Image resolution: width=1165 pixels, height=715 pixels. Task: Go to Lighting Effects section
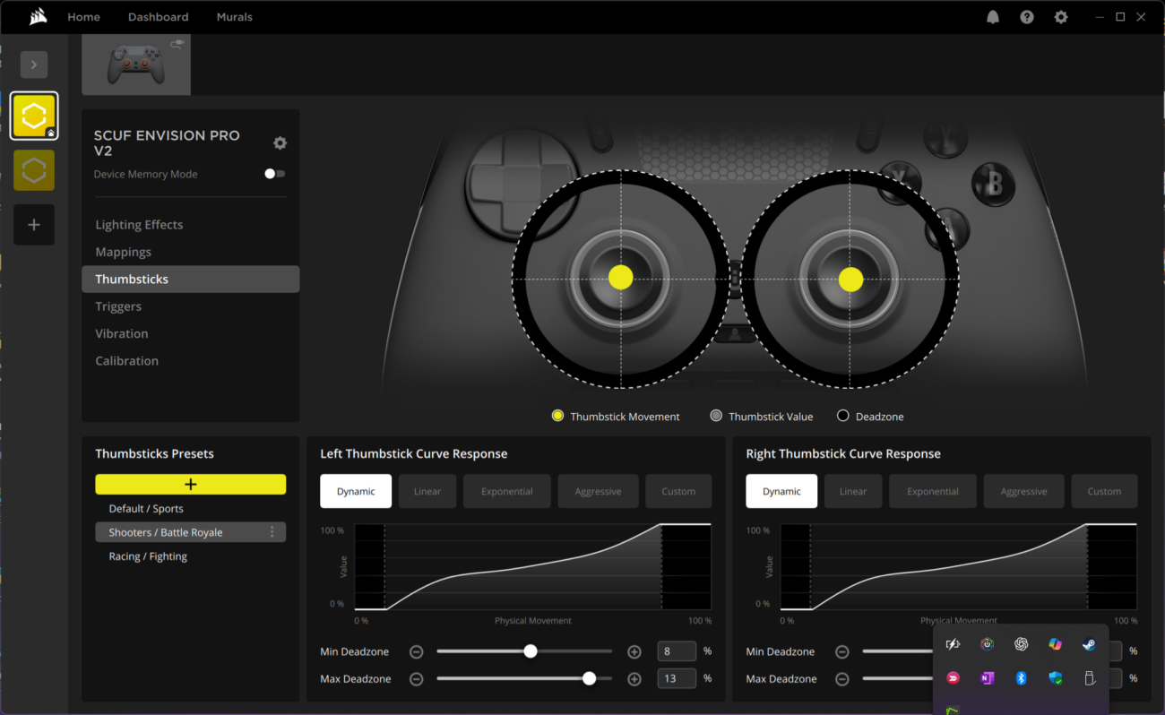[x=139, y=225]
